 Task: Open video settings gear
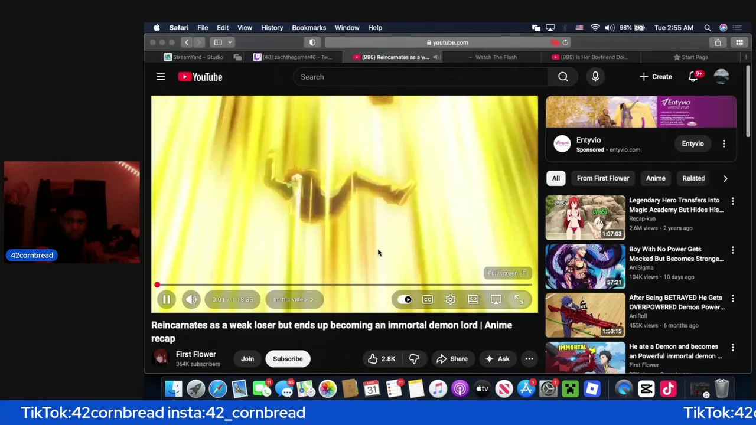[450, 299]
